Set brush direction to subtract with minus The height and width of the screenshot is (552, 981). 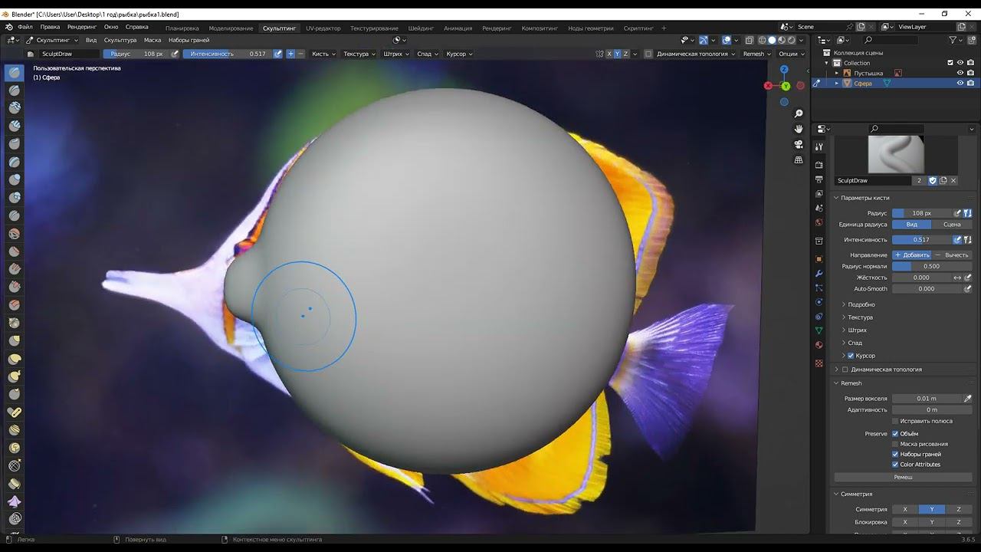click(x=300, y=54)
